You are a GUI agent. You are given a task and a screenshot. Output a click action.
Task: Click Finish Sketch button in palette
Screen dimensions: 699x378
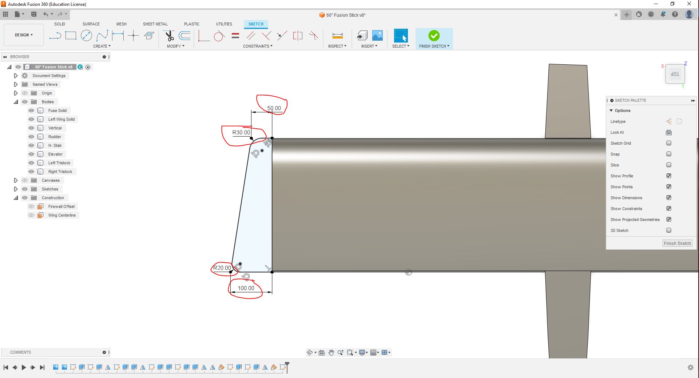677,244
